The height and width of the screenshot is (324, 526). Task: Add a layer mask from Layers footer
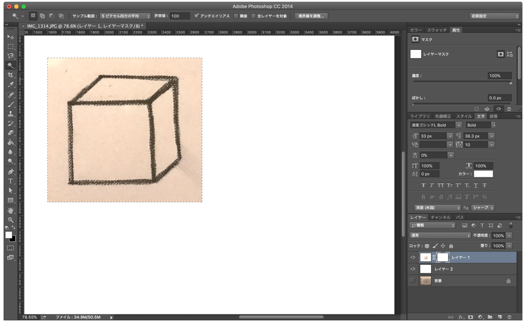point(470,317)
